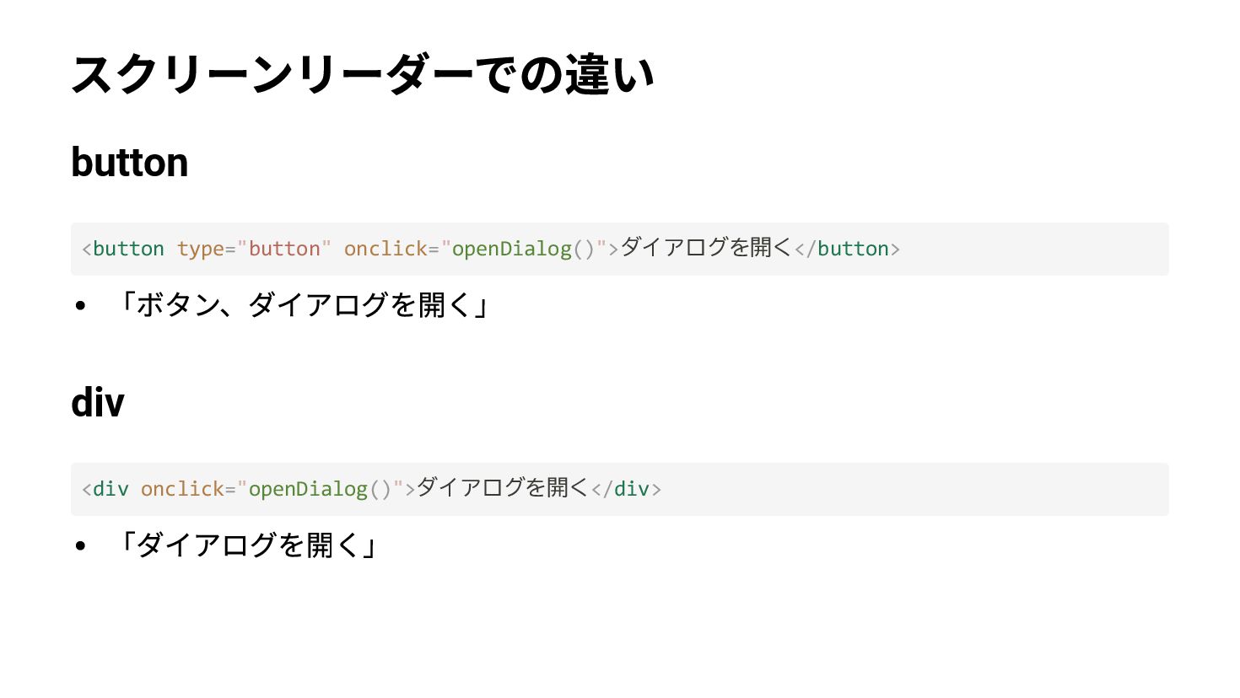Viewport: 1240px width, 698px height.
Task: Select openDialog in the button code line
Action: point(511,249)
